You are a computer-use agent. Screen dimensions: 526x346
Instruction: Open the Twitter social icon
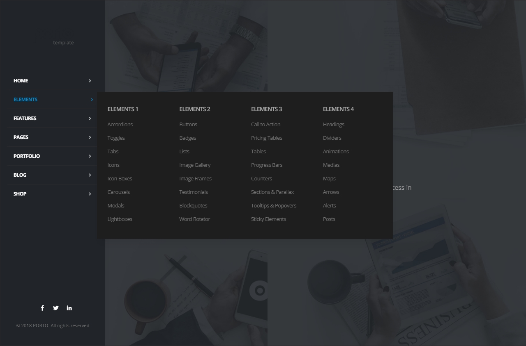[x=56, y=308]
